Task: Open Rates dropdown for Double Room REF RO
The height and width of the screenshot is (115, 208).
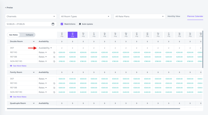Action: pyautogui.click(x=43, y=52)
